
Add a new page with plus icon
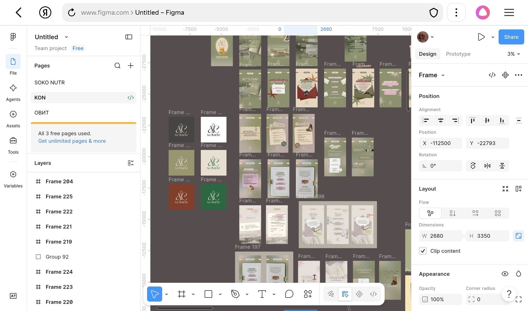tap(131, 66)
